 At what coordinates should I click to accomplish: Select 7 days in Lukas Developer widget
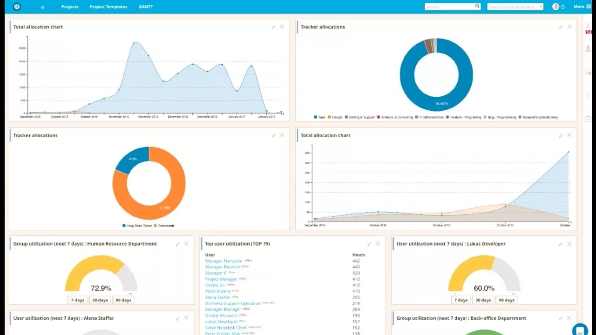point(461,300)
